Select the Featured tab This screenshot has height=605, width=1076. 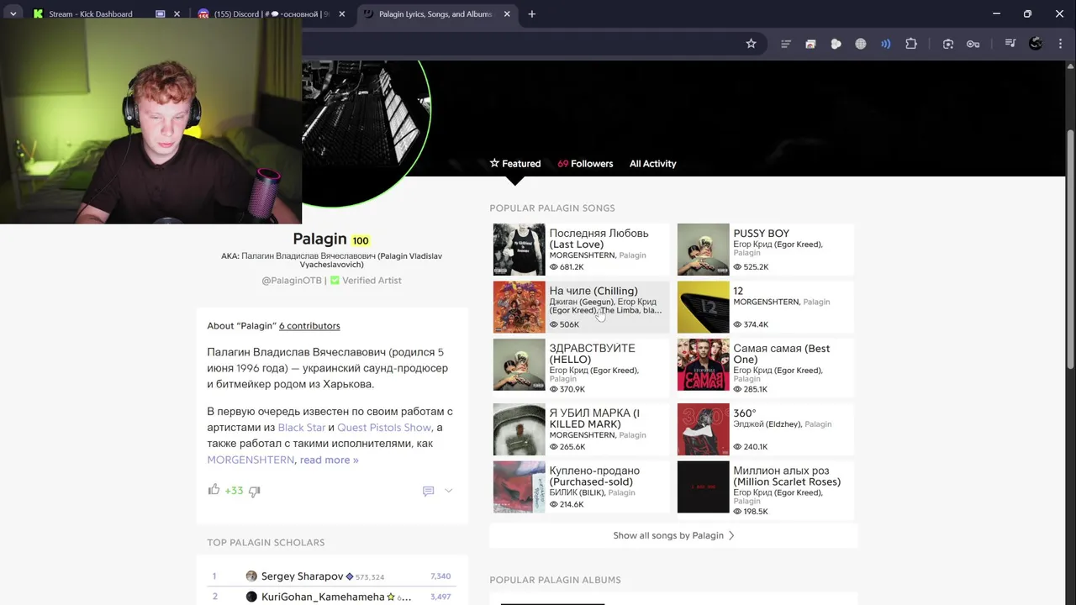pyautogui.click(x=515, y=164)
